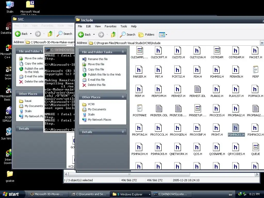Open My Documents in Include window's Other Places
This screenshot has width=264, height=198.
[x=97, y=109]
